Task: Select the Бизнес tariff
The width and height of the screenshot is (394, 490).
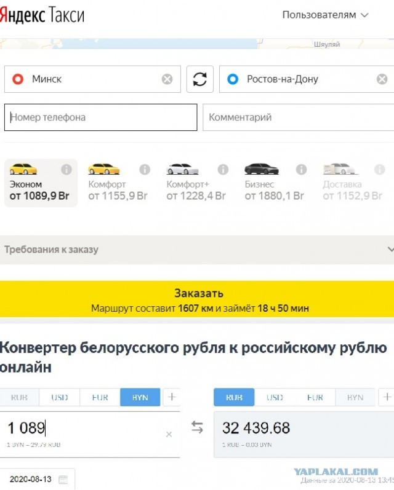Action: point(275,183)
